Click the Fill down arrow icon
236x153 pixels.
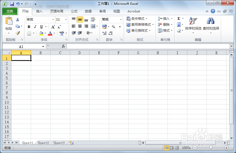179,25
